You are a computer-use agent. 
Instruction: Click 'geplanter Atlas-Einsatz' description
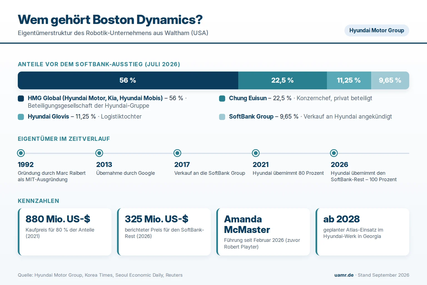click(x=353, y=233)
